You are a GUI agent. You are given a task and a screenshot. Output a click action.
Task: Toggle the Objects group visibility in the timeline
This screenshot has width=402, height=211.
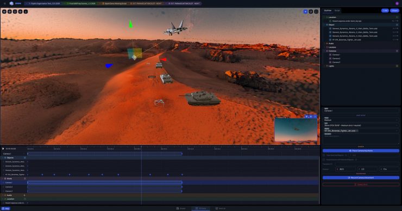coord(25,158)
